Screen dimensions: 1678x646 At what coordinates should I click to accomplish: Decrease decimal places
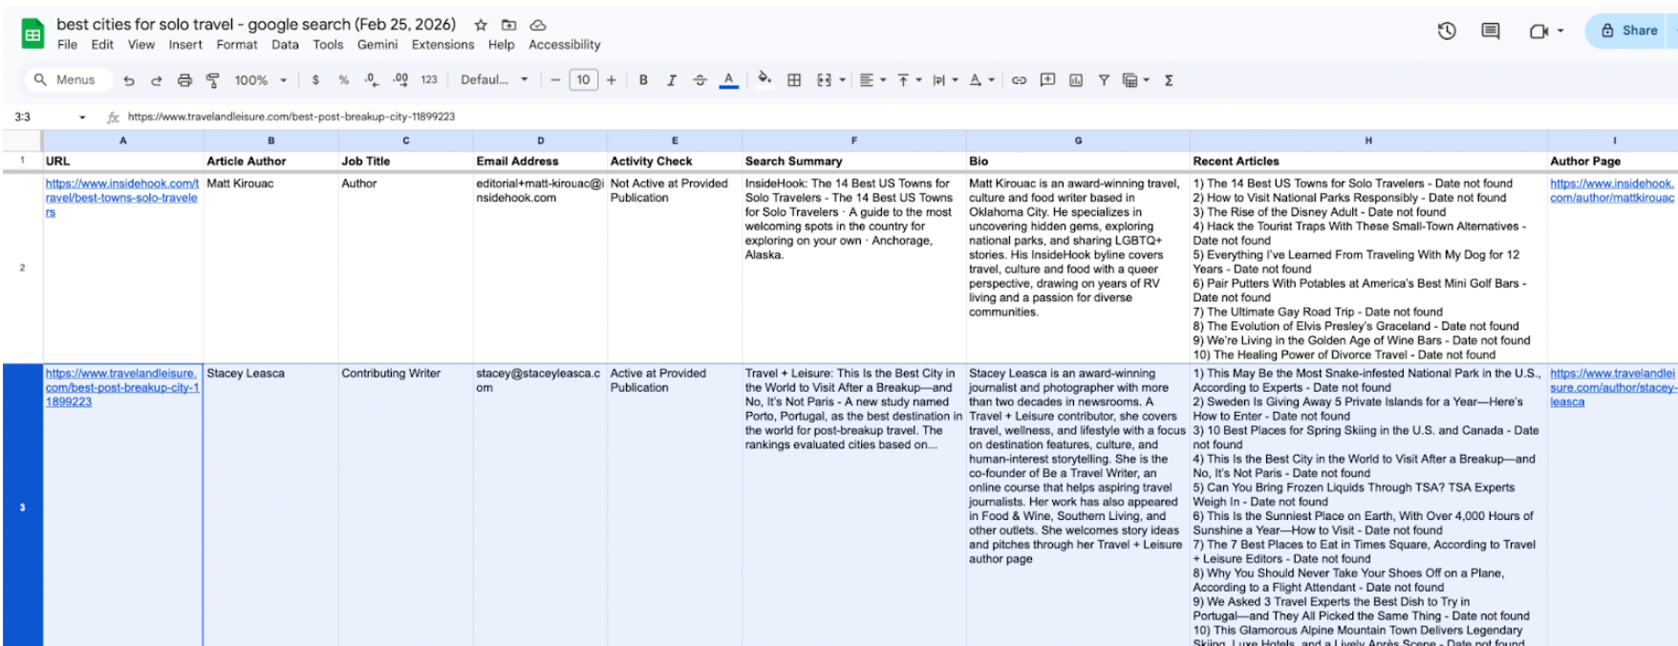click(372, 80)
